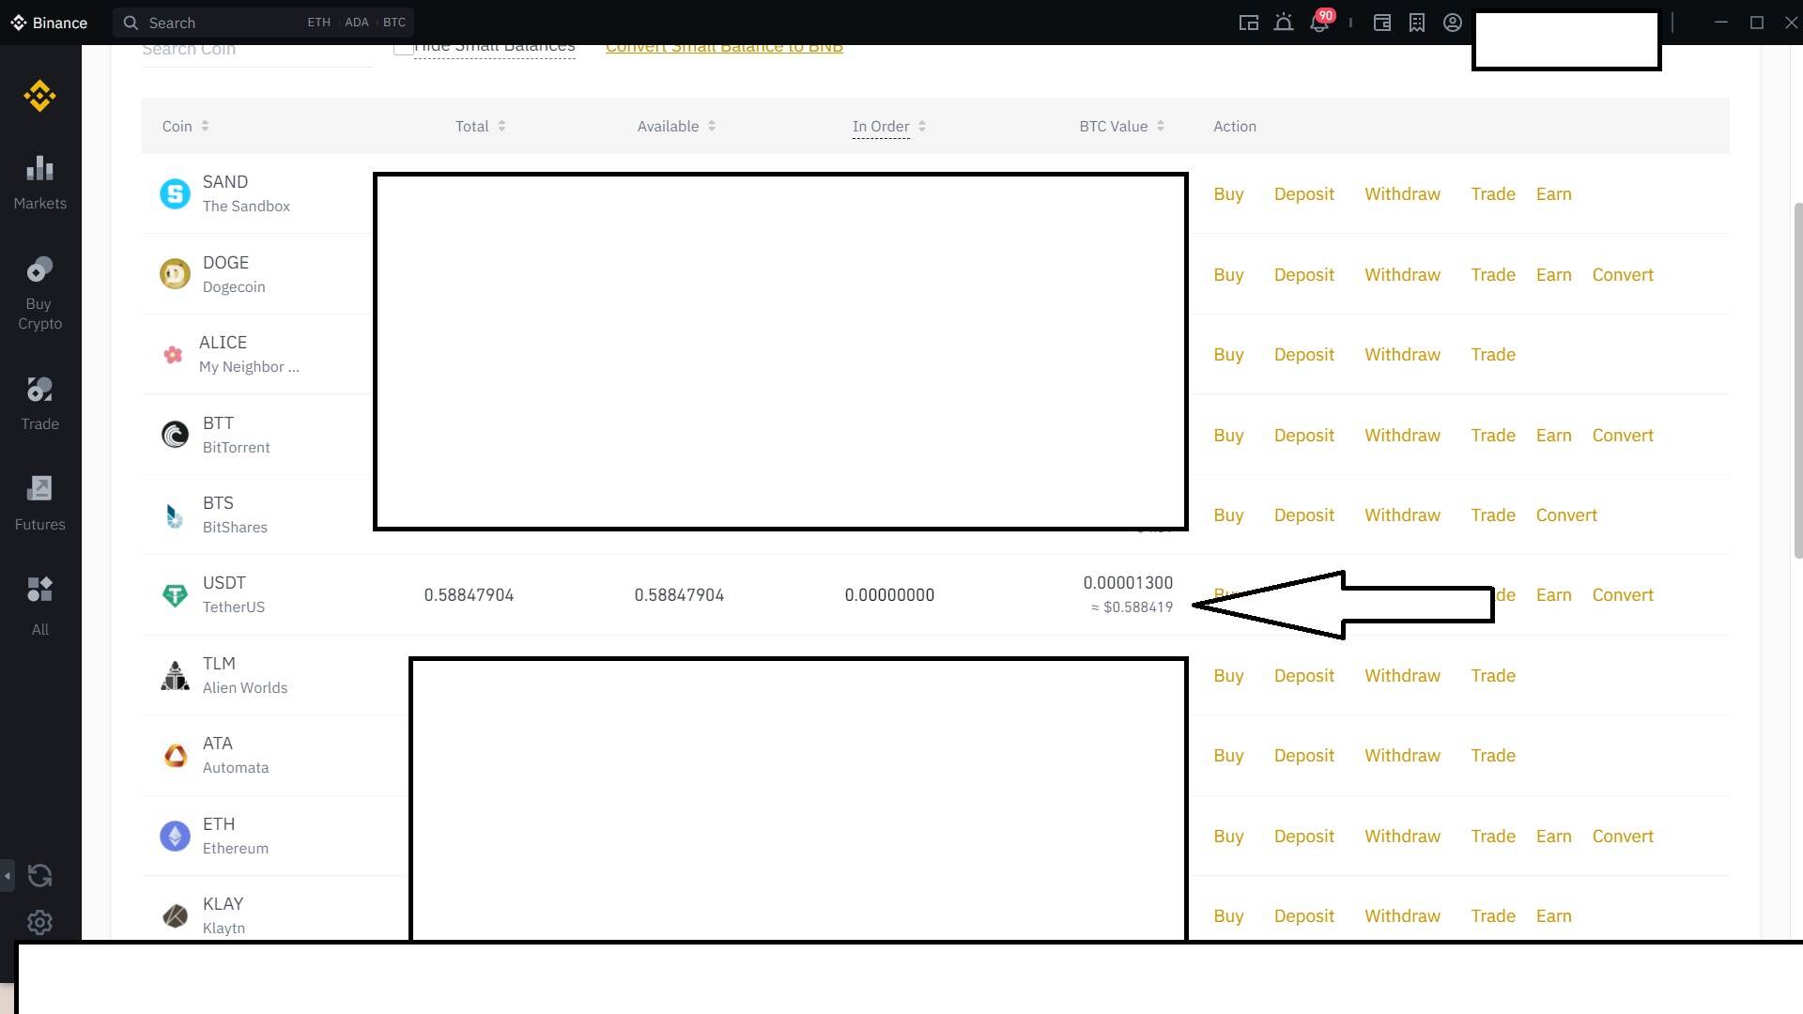Click Earn in the KLAY row
This screenshot has height=1014, width=1803.
[x=1553, y=916]
